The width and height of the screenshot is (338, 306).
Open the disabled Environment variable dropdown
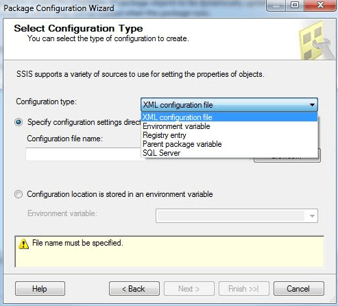[x=237, y=215]
